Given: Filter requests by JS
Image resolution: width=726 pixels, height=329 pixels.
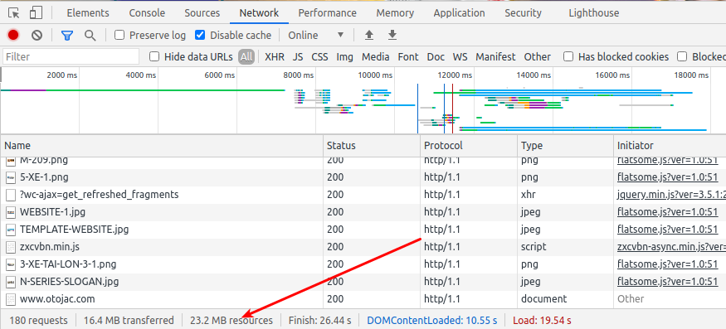Looking at the screenshot, I should coord(298,57).
